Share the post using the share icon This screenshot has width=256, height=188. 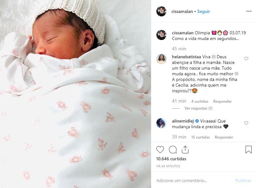tap(185, 150)
